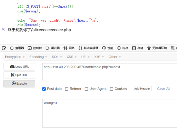Open the Style Editor (样式编辑器) tab
This screenshot has width=177, height=131.
coord(88,48)
